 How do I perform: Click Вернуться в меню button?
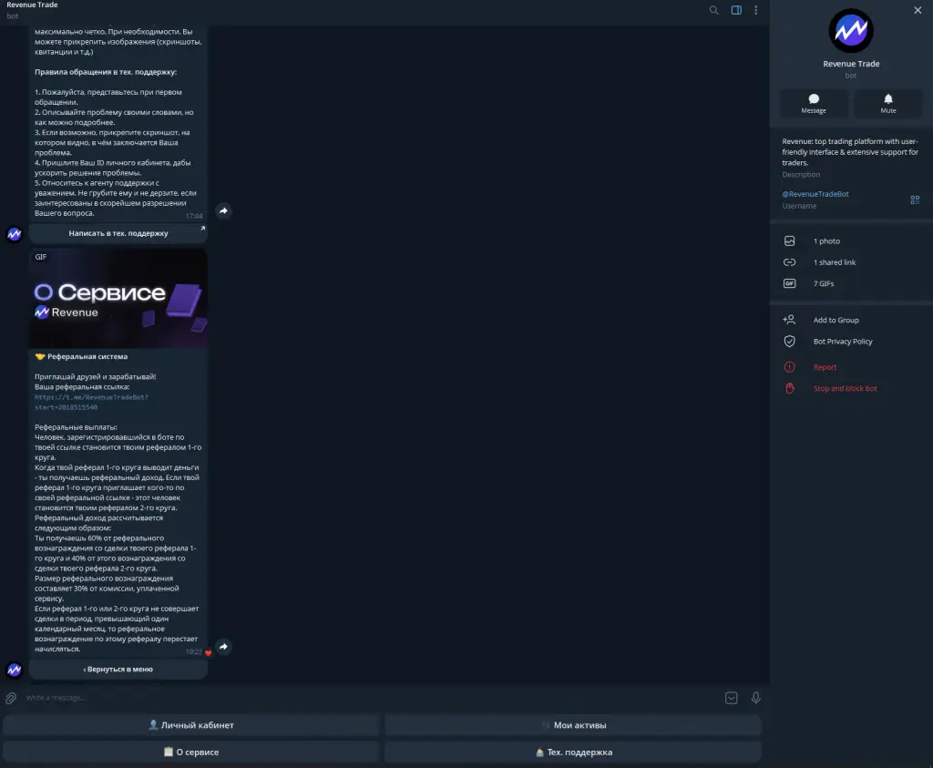118,670
